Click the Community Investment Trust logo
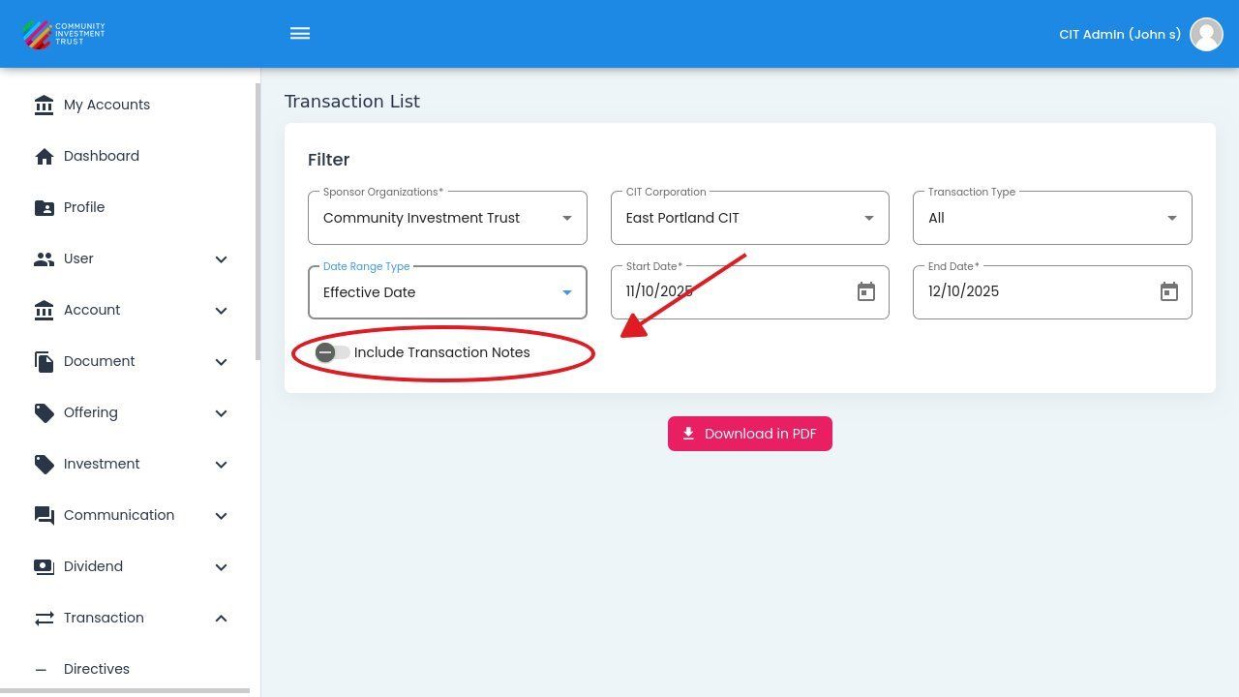The image size is (1239, 697). coord(64,34)
